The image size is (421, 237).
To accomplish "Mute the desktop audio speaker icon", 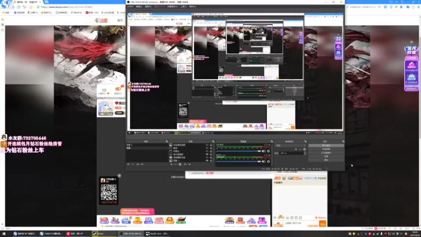I will tap(264, 151).
